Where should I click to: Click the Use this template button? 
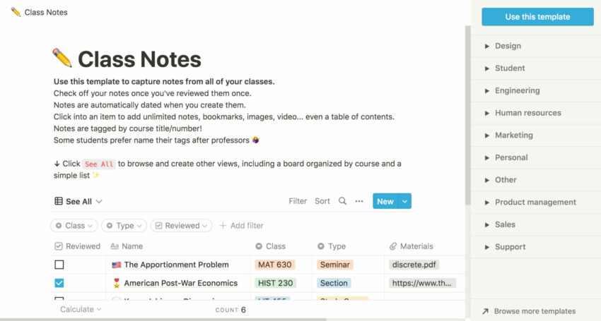click(x=537, y=17)
